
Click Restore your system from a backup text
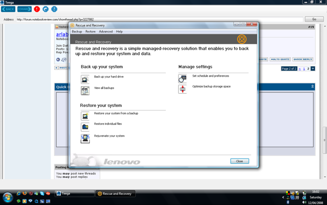click(x=116, y=113)
